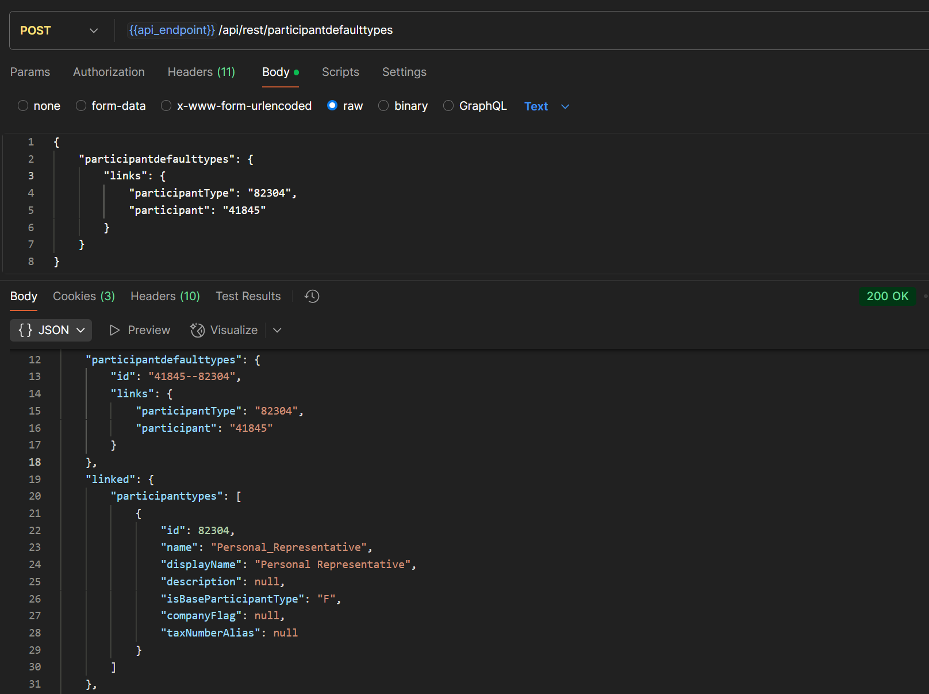
Task: Click the Visualize sparkle icon
Action: click(197, 330)
